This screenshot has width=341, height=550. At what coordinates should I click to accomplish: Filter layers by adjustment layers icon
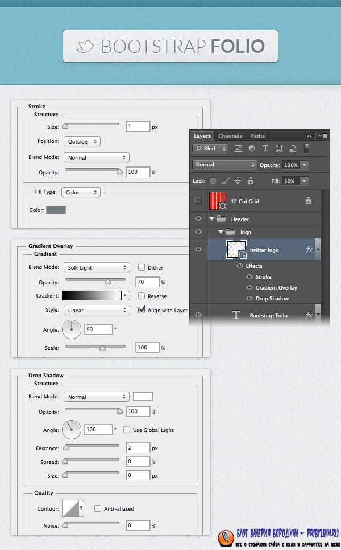point(252,148)
